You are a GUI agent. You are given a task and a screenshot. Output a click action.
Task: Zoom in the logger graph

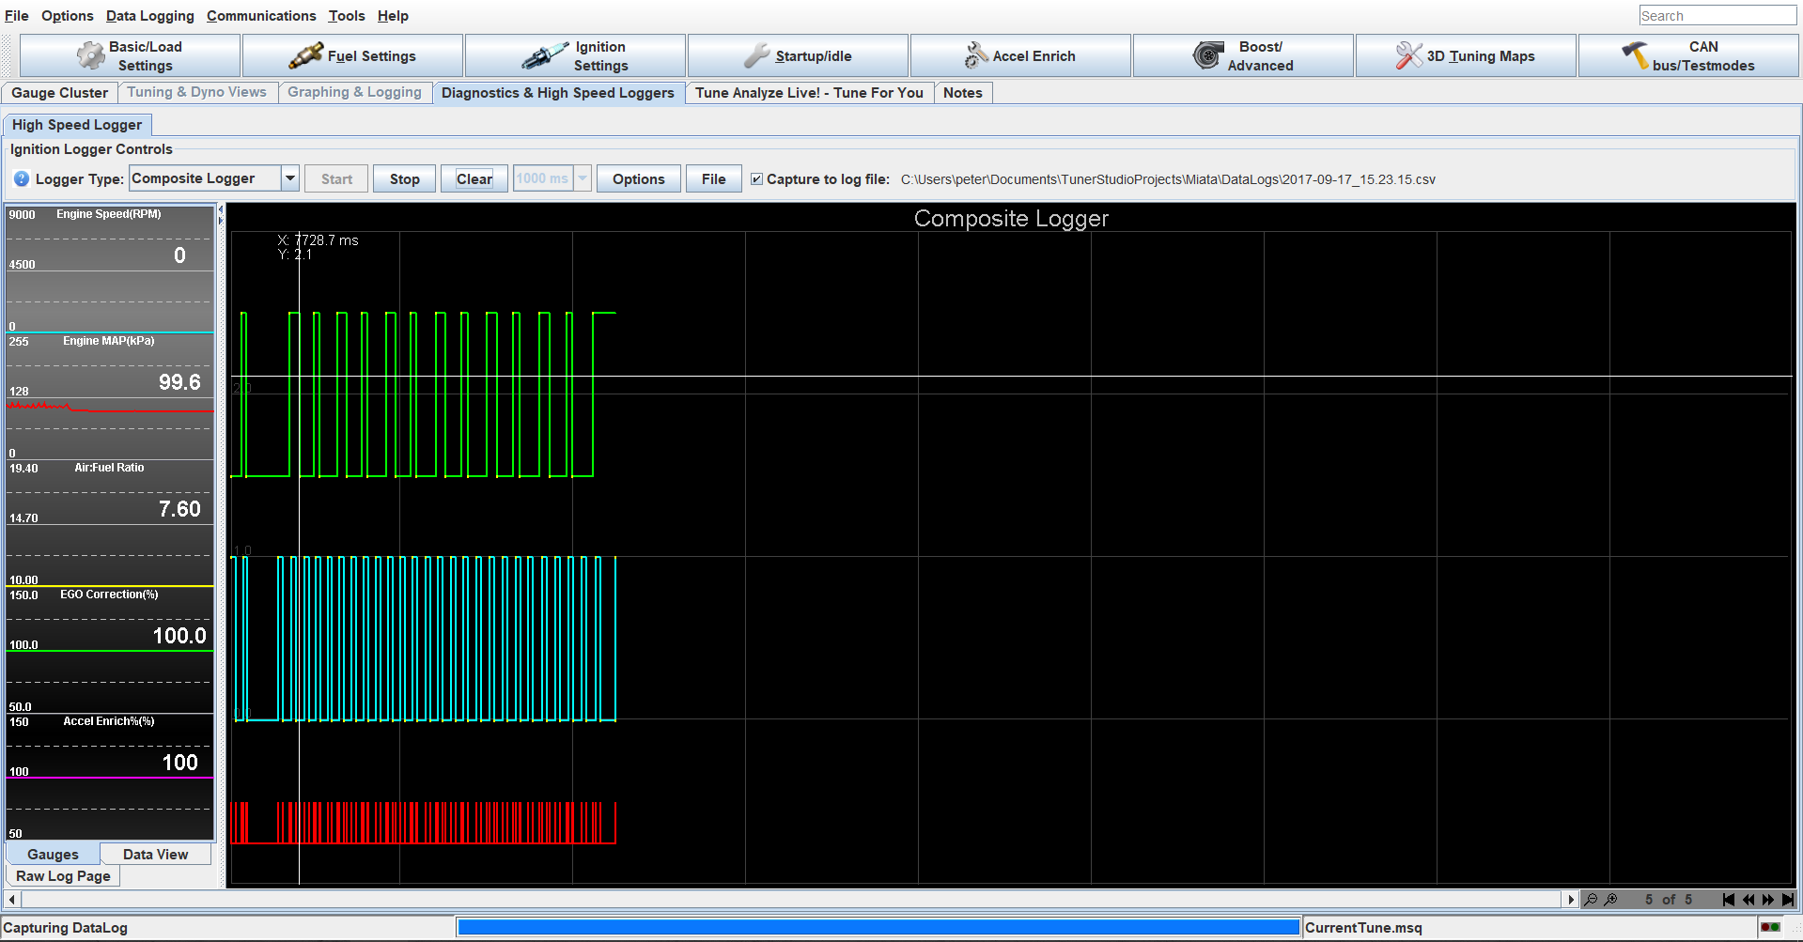(1611, 900)
